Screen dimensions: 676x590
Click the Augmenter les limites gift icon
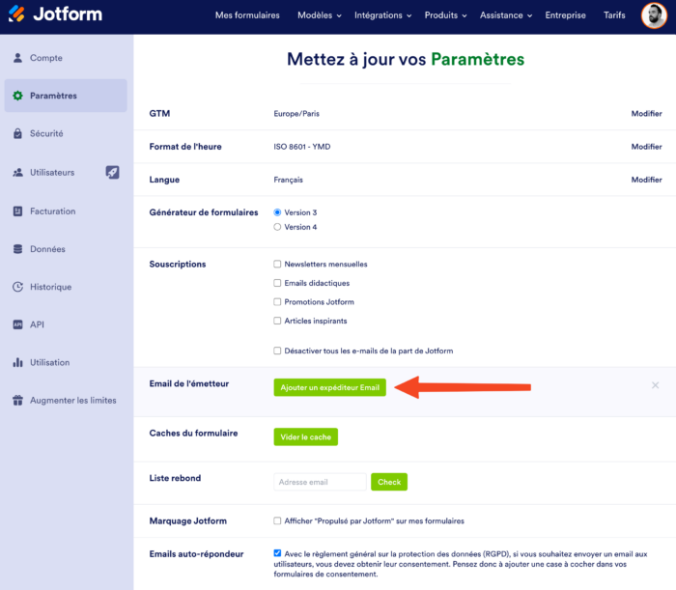point(17,400)
